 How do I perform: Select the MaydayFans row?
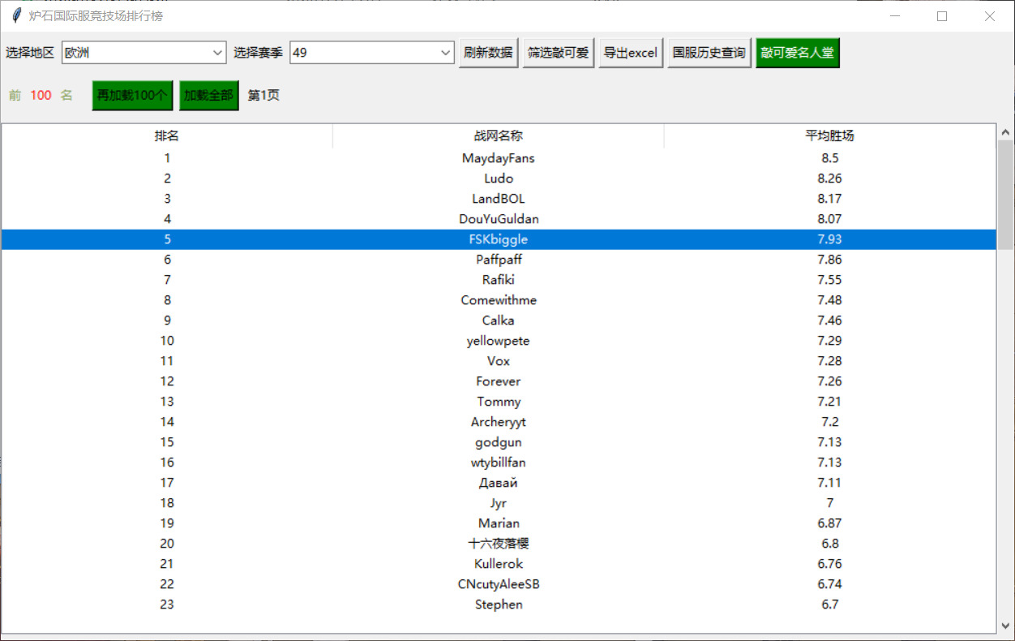click(x=499, y=158)
